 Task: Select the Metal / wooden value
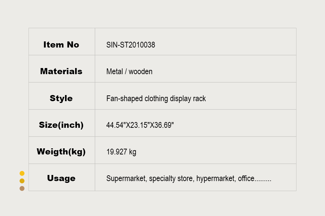tap(129, 72)
